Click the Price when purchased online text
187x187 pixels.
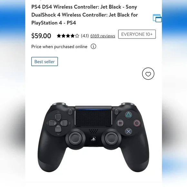(x=59, y=47)
